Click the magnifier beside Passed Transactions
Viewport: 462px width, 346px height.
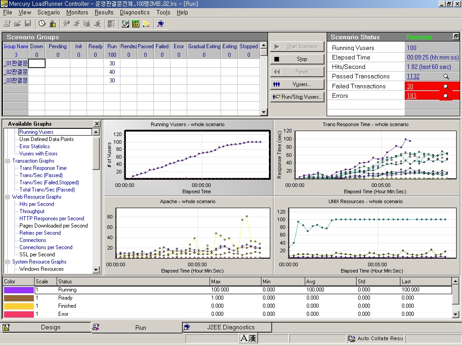(446, 77)
